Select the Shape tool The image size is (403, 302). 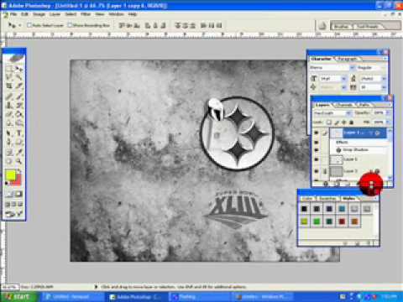18,142
